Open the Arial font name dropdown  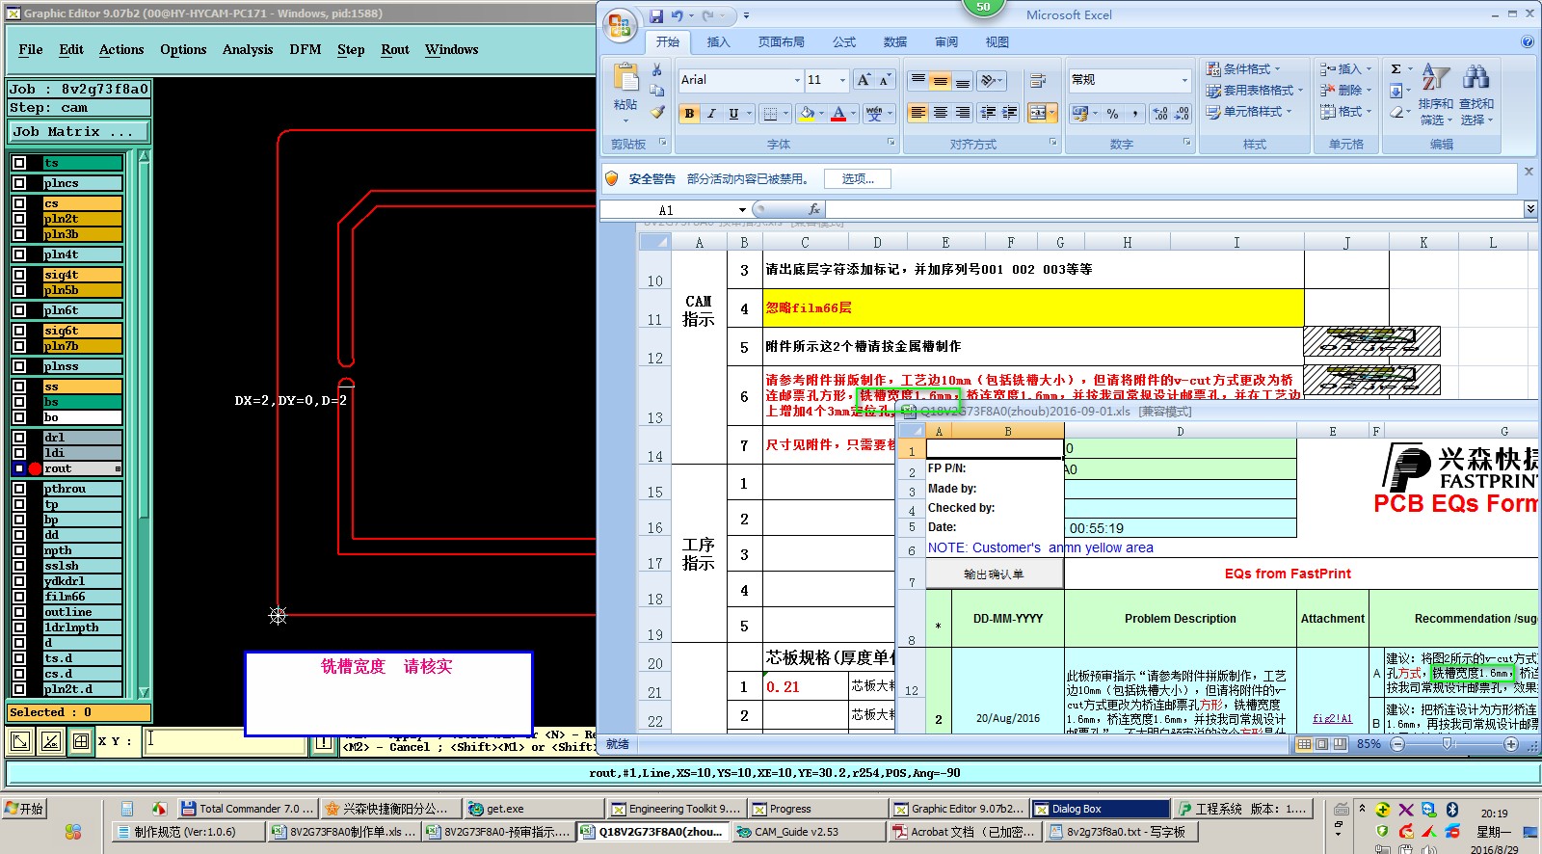tap(797, 80)
